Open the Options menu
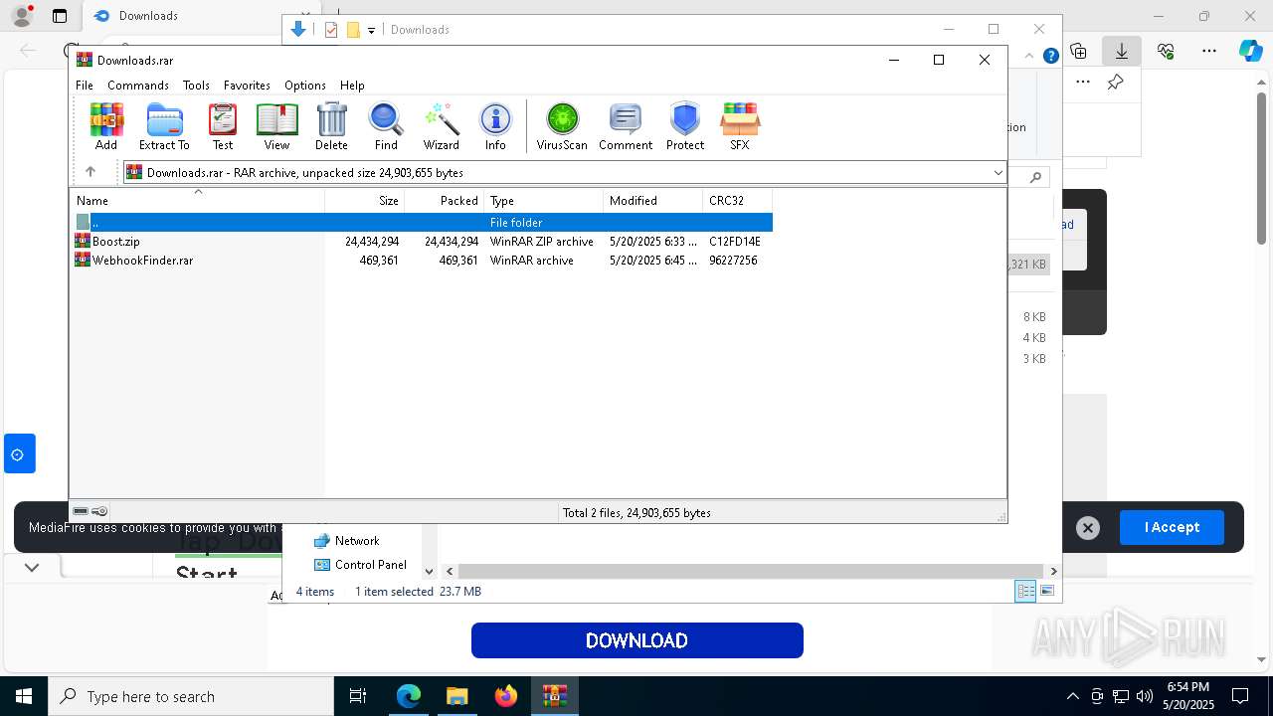 [304, 86]
